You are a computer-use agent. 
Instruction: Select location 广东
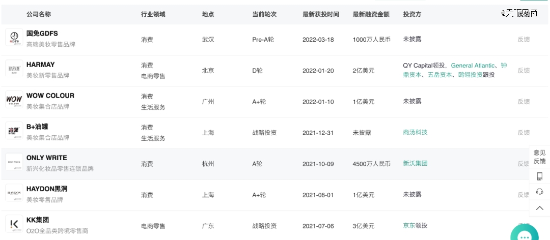pyautogui.click(x=208, y=226)
